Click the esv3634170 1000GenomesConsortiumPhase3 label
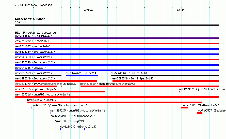226x139 pixels. (x=46, y=84)
